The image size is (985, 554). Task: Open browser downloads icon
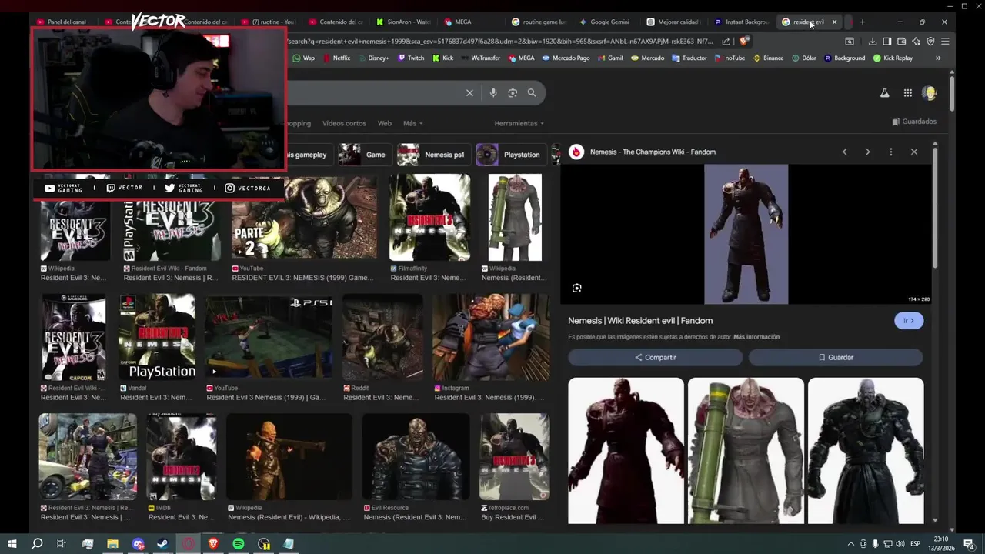click(x=873, y=42)
